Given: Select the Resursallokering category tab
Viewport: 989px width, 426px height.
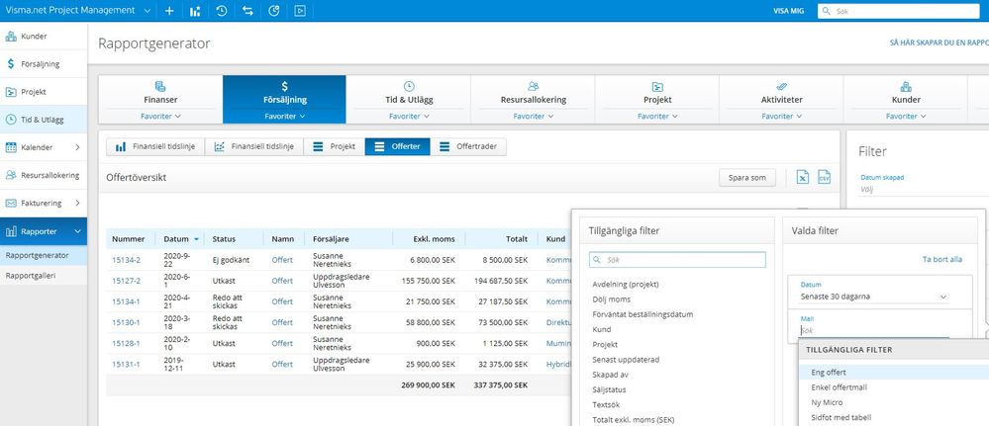Looking at the screenshot, I should point(533,92).
